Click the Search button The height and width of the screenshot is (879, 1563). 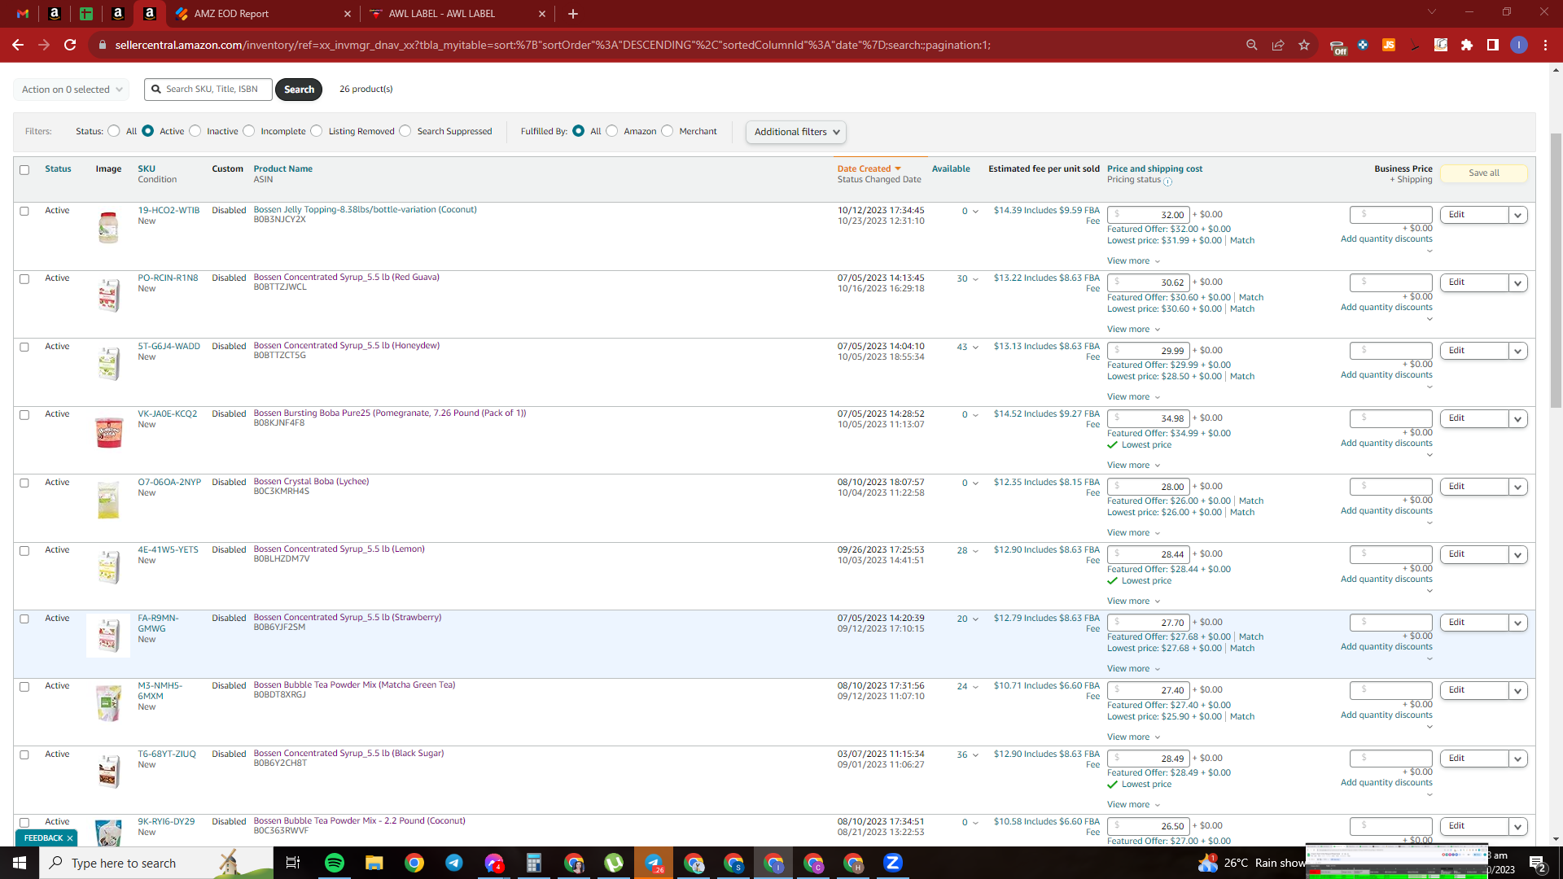point(299,90)
